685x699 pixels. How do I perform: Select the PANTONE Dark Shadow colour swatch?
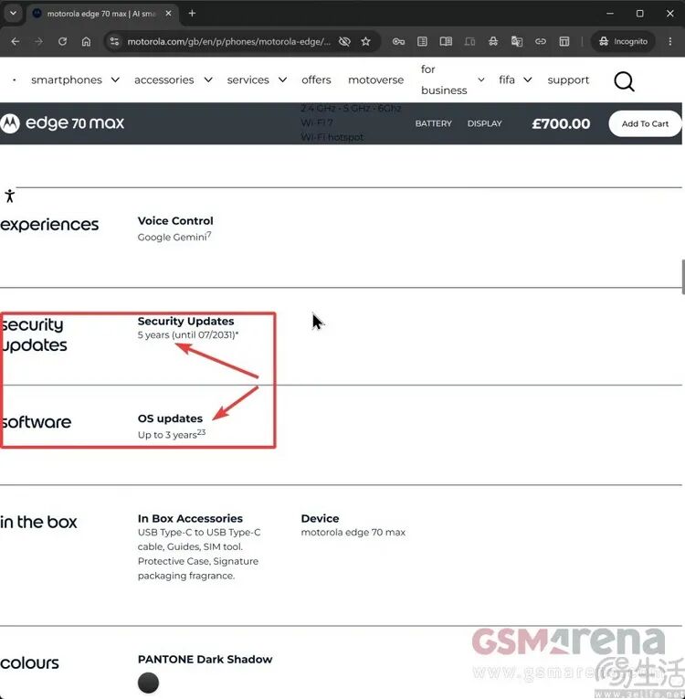tap(148, 683)
